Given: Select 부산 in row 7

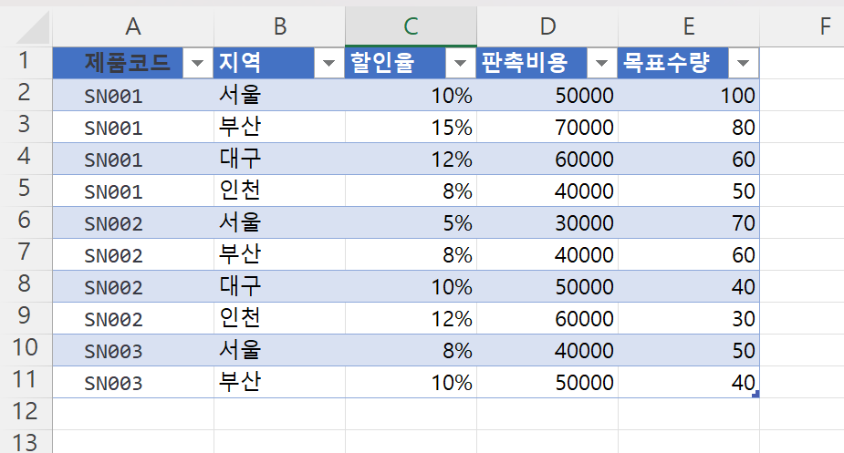Looking at the screenshot, I should 279,254.
